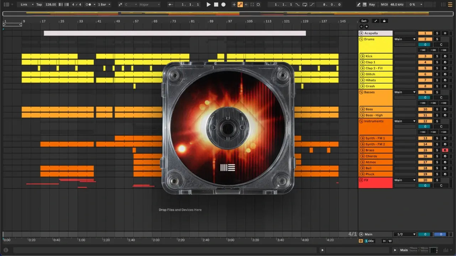Click the MIDI Arrangement Overdub plus icon
This screenshot has width=456, height=256.
pos(234,5)
